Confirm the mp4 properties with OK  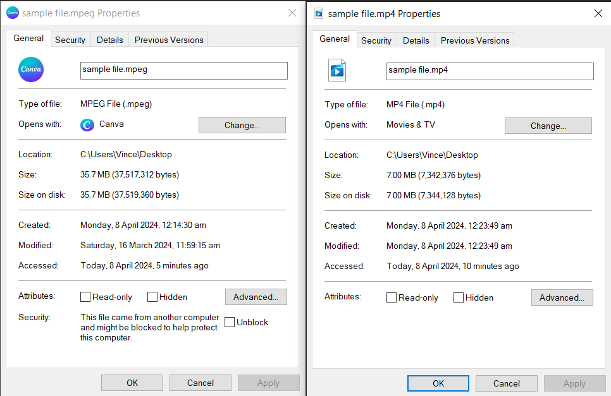tap(438, 383)
